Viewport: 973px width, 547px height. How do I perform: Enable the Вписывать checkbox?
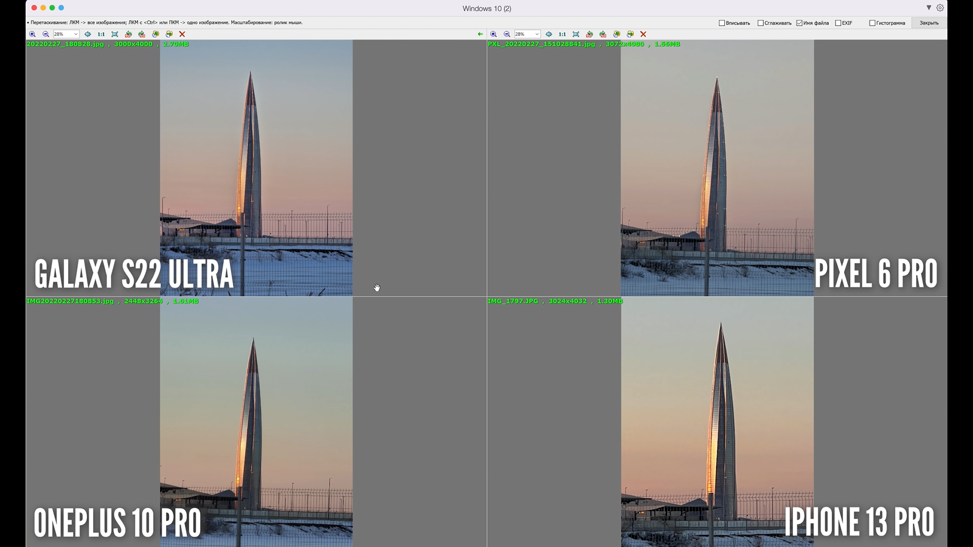tap(722, 23)
